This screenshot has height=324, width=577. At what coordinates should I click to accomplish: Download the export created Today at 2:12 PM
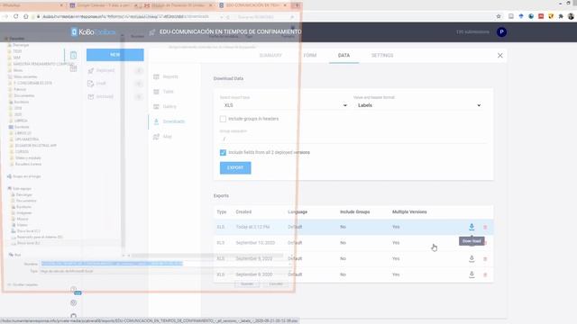[472, 227]
